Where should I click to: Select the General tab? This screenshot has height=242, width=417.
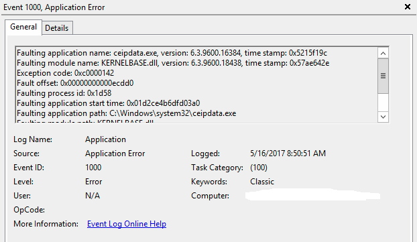pos(23,27)
